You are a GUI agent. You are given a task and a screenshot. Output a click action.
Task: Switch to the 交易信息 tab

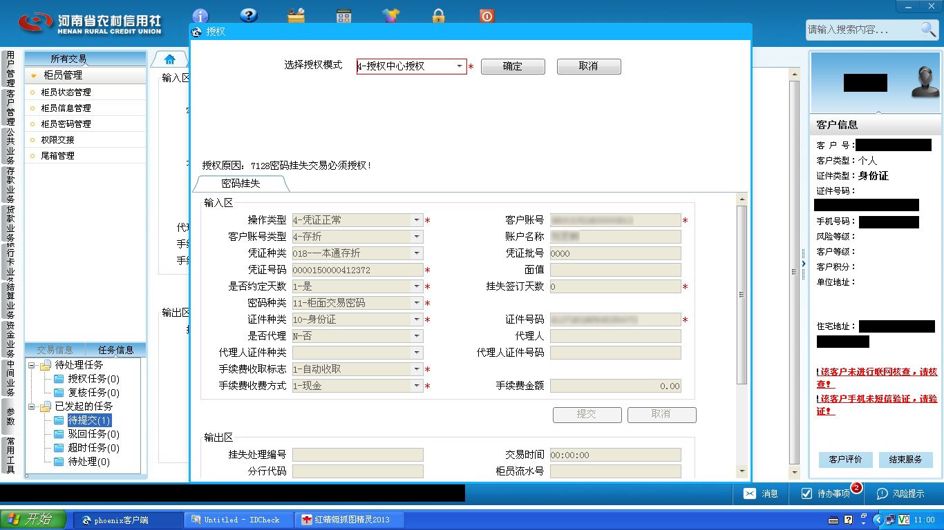pyautogui.click(x=55, y=350)
